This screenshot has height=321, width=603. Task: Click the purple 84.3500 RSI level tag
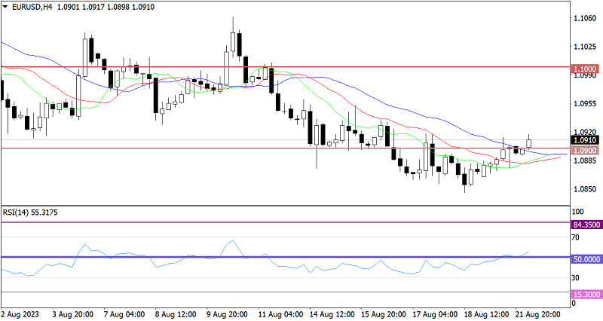(x=586, y=225)
